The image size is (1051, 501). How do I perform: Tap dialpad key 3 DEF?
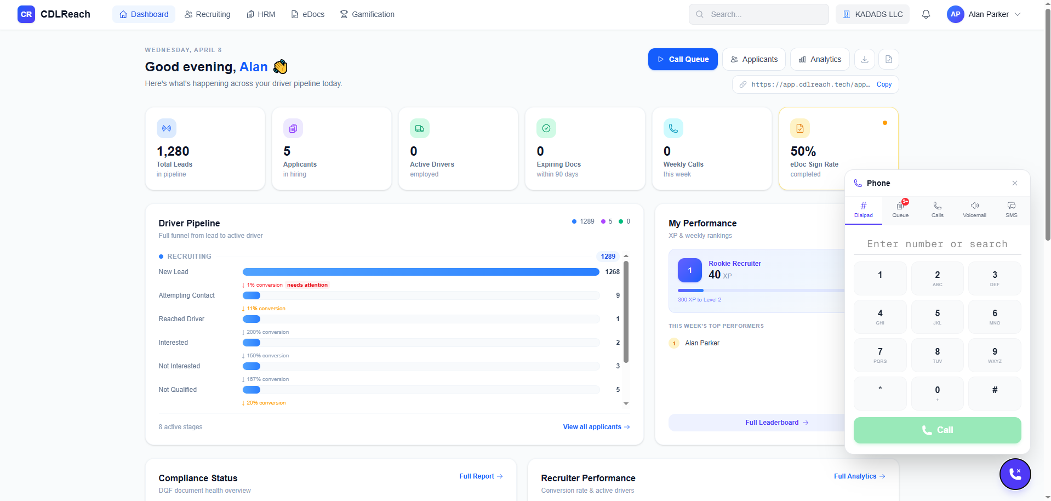coord(995,278)
